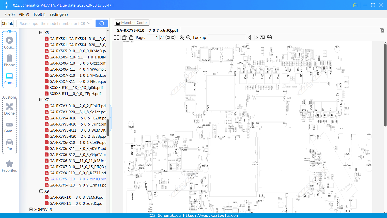Open GA-RX5K5-R10__0_0_0_iKMqD file

tap(75, 51)
